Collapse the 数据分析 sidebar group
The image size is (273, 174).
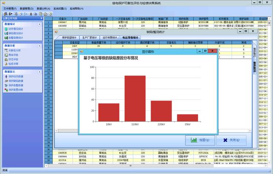[x=40, y=46]
